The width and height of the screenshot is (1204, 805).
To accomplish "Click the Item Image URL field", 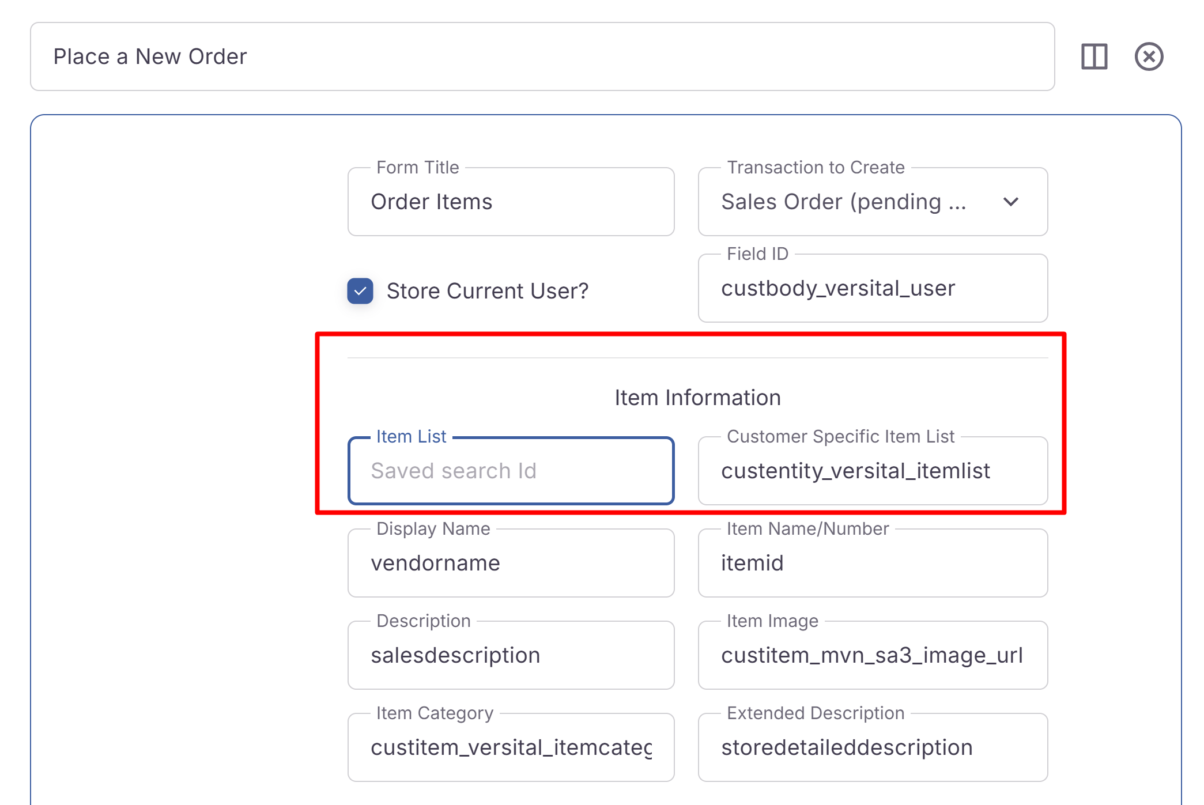I will [872, 655].
